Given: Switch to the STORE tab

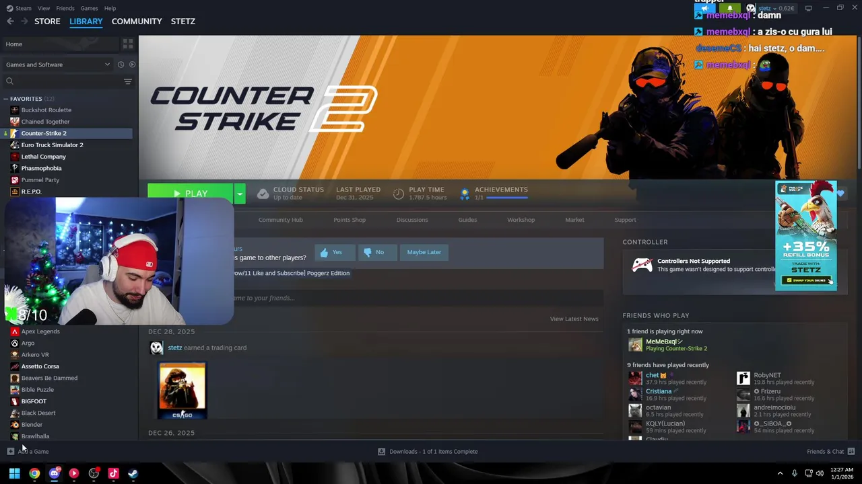Looking at the screenshot, I should click(47, 22).
